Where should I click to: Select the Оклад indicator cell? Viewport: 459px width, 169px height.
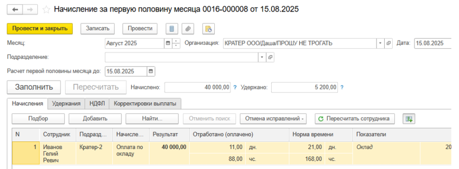coord(386,147)
